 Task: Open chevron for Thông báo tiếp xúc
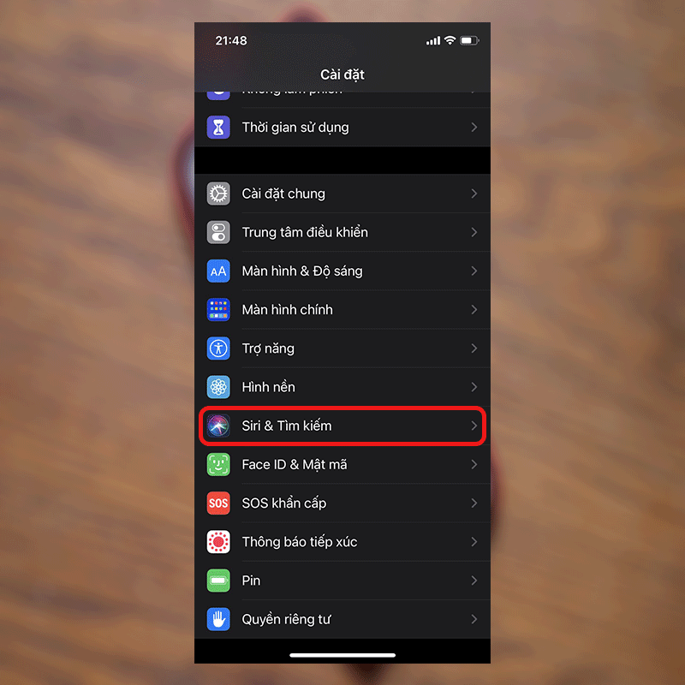point(474,542)
